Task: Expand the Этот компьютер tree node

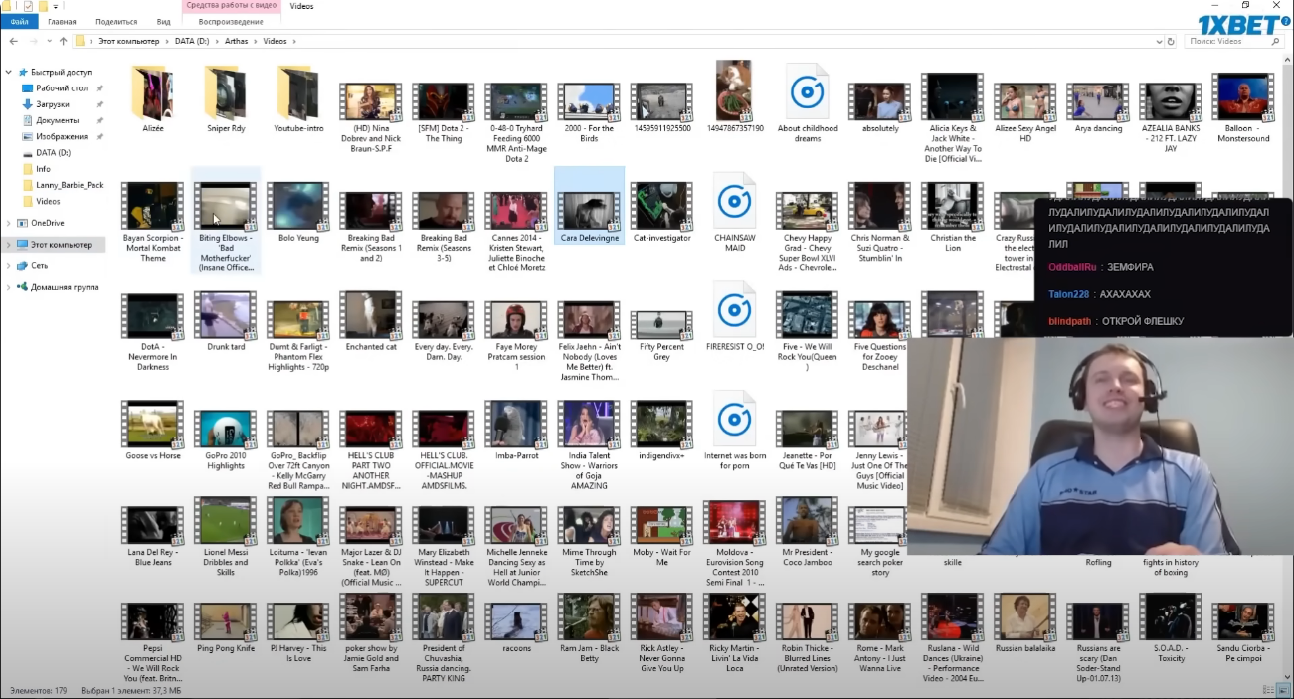Action: click(10, 245)
